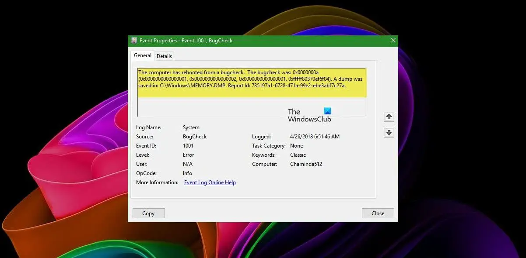Click the Event Properties title bar icon
Screen dimensions: 526x258
134,41
